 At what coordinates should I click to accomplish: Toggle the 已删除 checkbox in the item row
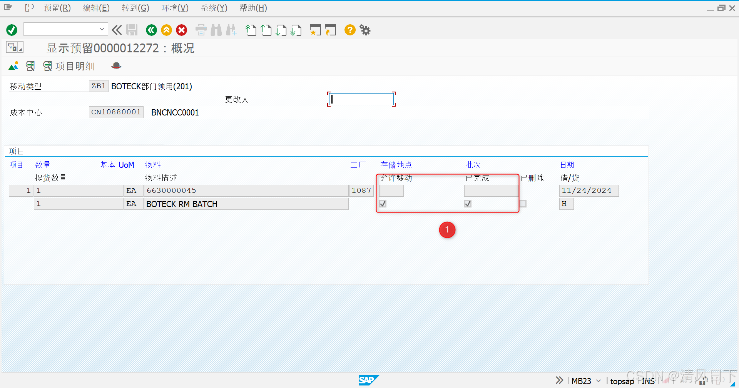523,204
